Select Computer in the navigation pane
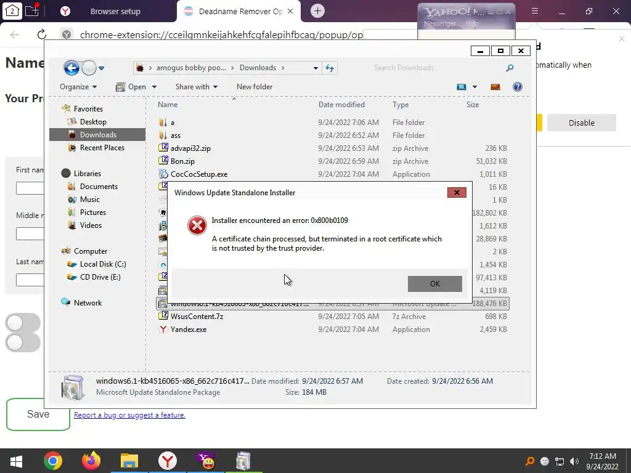 click(x=90, y=251)
